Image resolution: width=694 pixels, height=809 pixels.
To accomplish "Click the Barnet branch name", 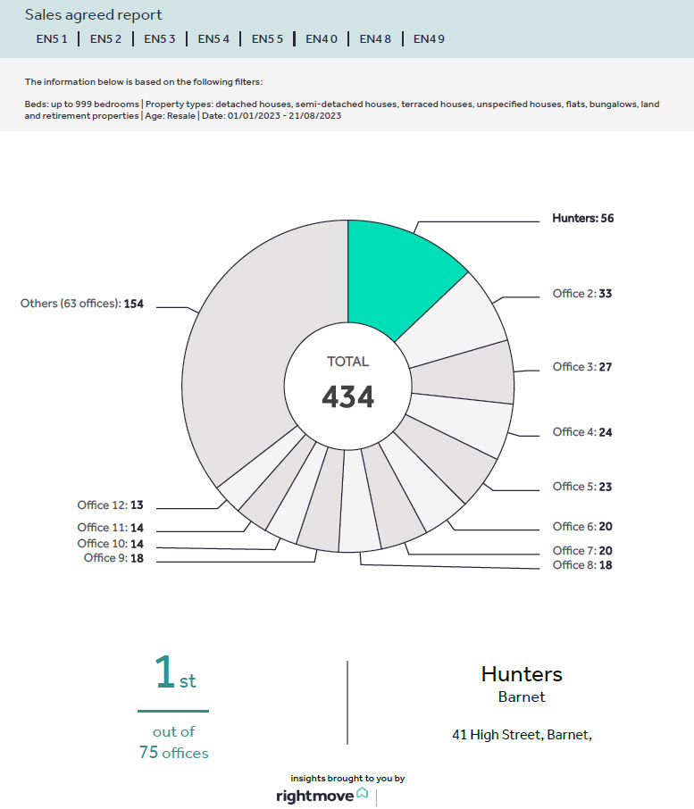I will tap(522, 697).
